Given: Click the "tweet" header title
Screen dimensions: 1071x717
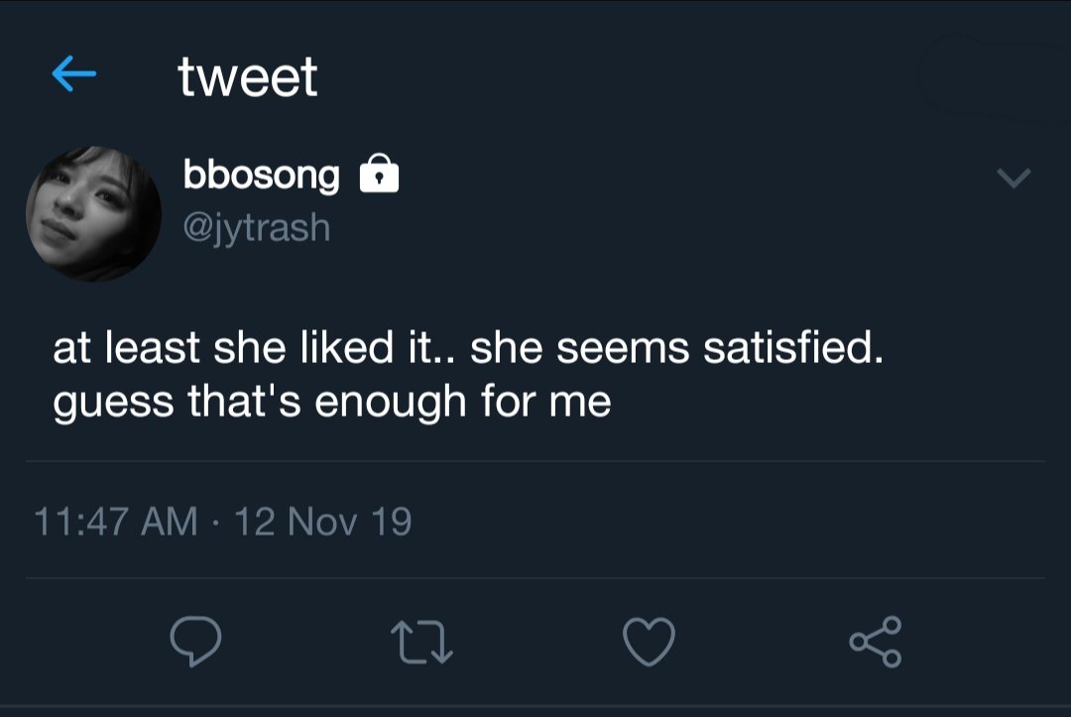Looking at the screenshot, I should click(248, 77).
